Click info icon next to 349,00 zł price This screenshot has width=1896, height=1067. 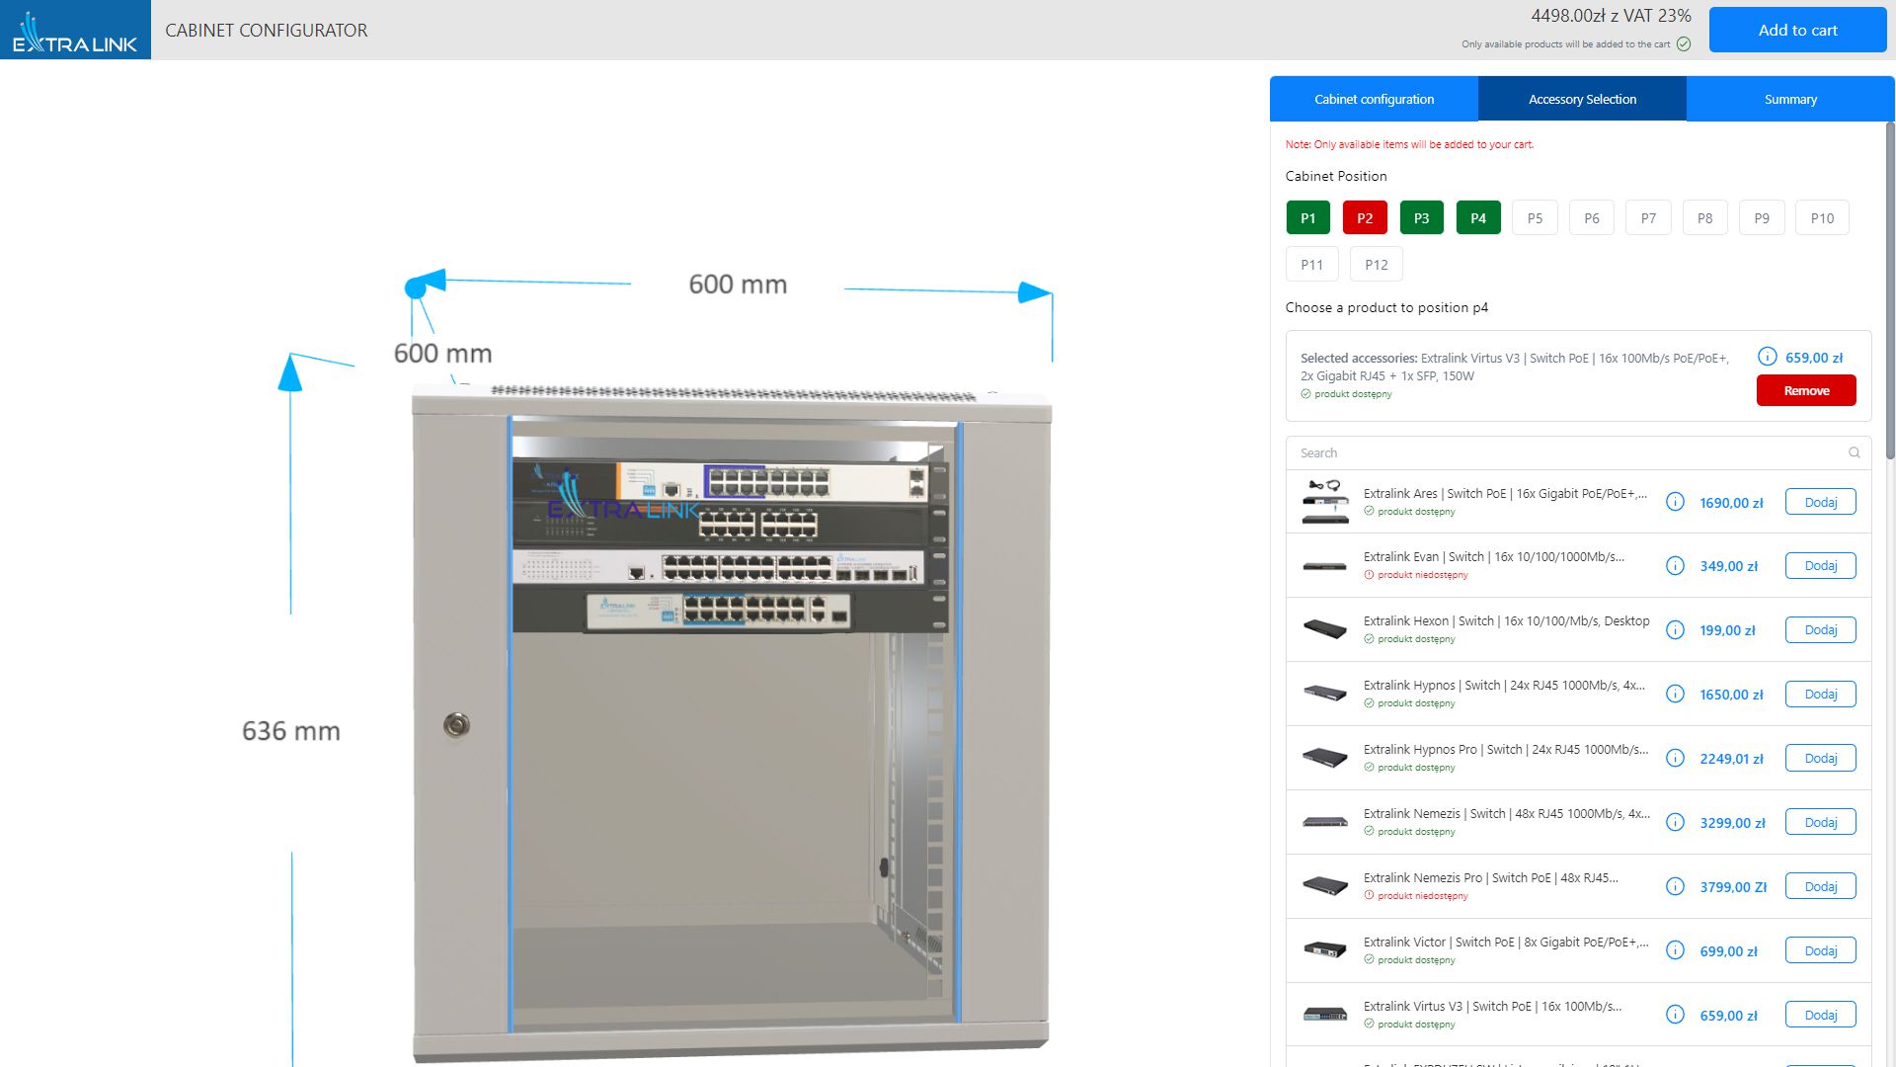coord(1675,566)
